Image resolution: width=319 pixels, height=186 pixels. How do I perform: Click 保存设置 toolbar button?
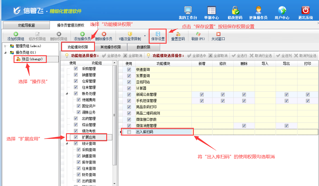pos(158,36)
